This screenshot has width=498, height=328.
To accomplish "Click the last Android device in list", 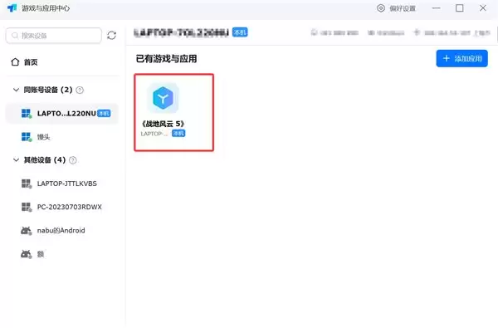I will click(62, 254).
